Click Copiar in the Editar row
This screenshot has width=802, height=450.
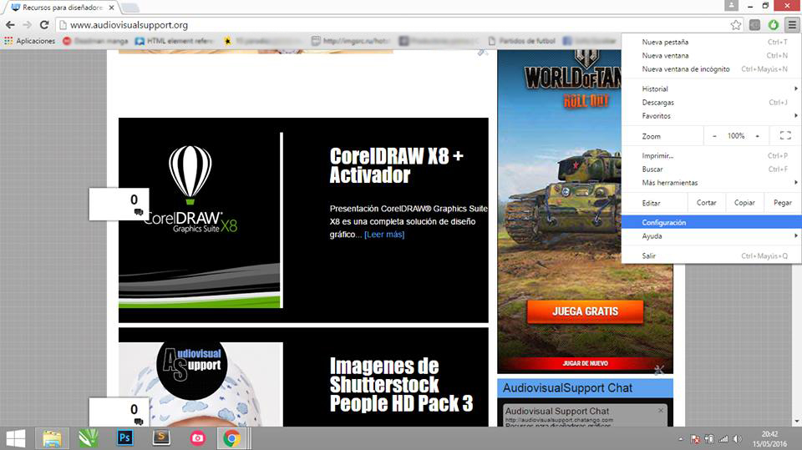(x=744, y=203)
